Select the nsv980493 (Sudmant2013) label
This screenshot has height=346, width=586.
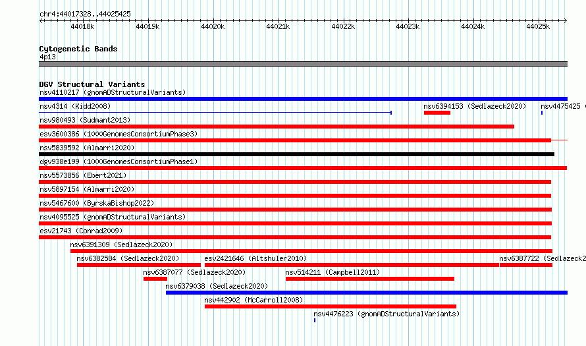click(x=85, y=120)
